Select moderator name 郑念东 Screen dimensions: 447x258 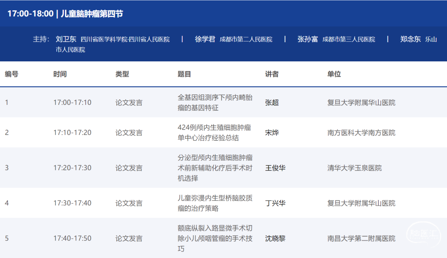tap(410, 39)
